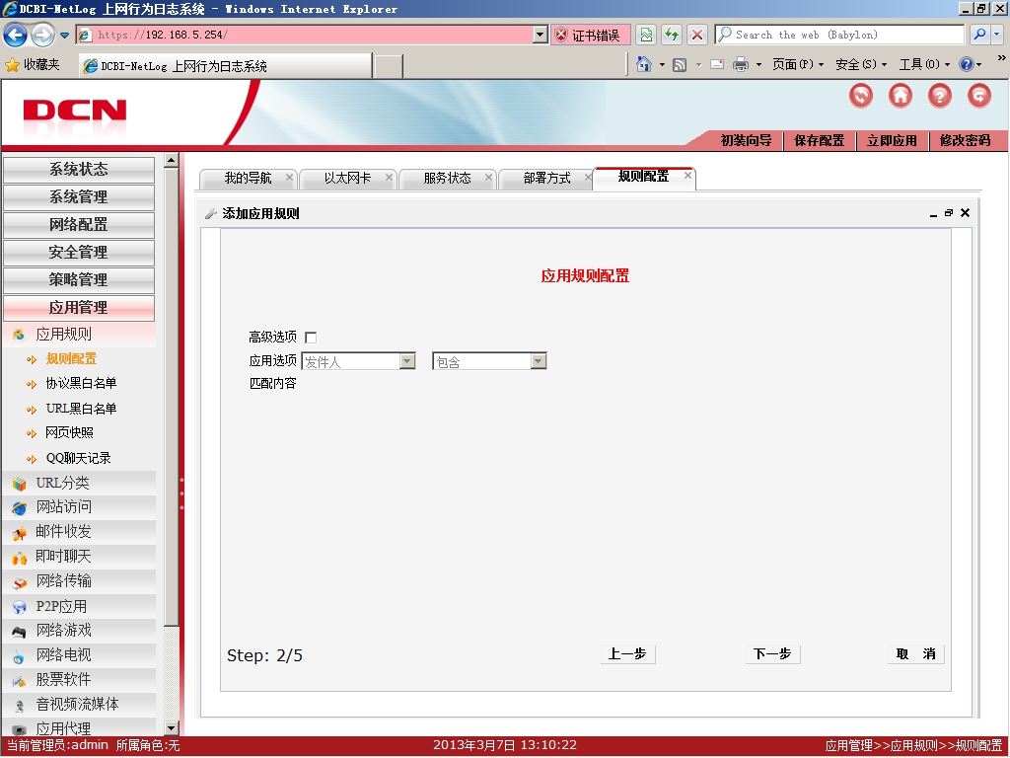
Task: Click the sidebar scrollbar up arrow
Action: pos(172,160)
